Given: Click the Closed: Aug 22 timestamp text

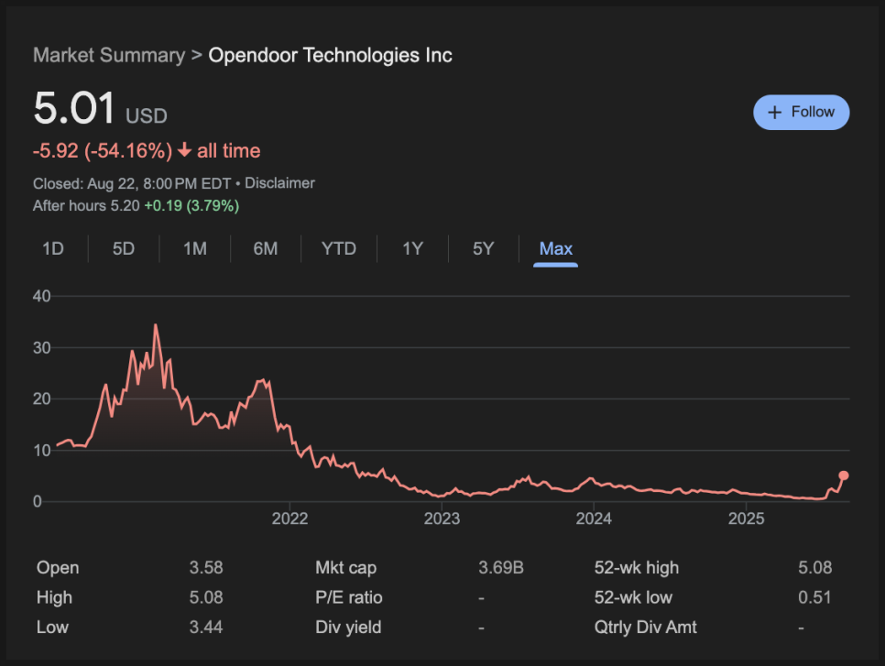Looking at the screenshot, I should coord(132,183).
